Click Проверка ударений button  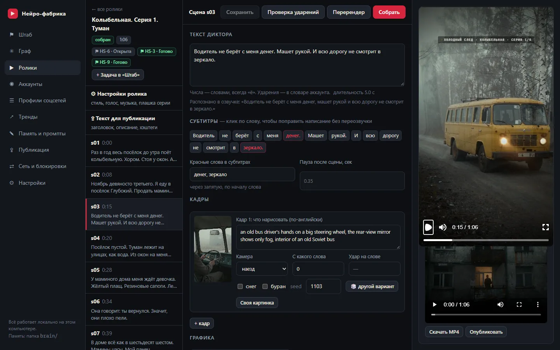(x=293, y=12)
